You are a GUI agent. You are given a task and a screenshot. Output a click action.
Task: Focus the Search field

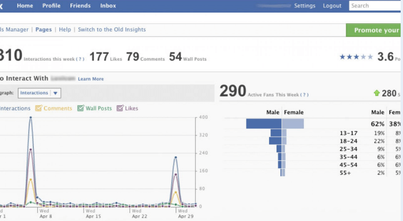pos(376,6)
